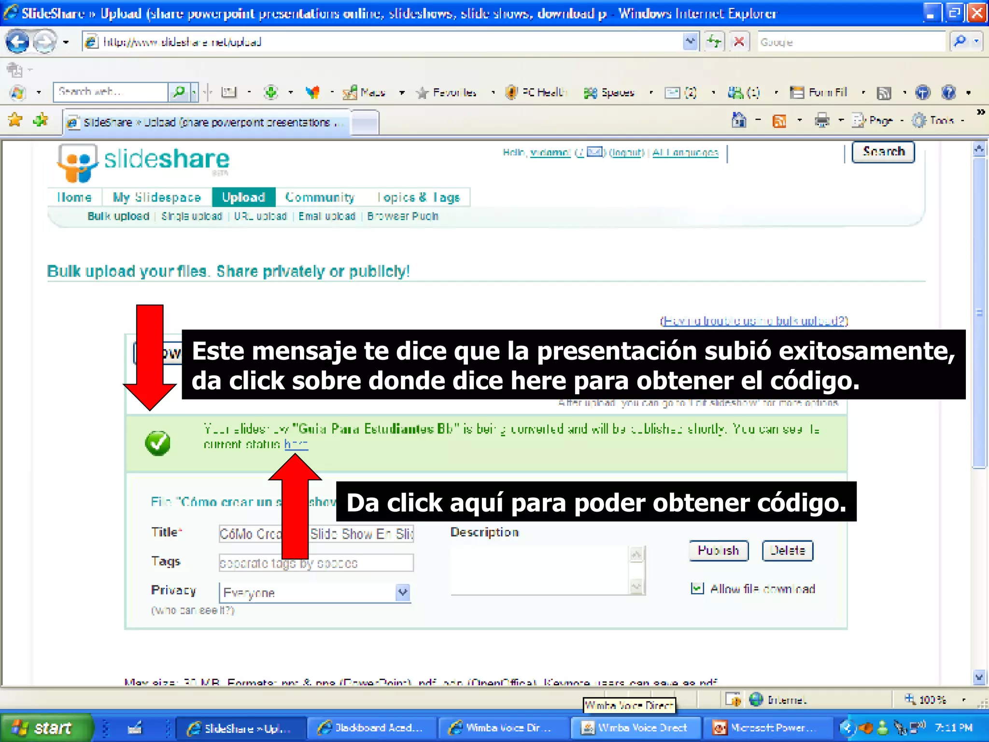The height and width of the screenshot is (742, 989).
Task: Click the Search button on SlideShare
Action: click(x=883, y=152)
